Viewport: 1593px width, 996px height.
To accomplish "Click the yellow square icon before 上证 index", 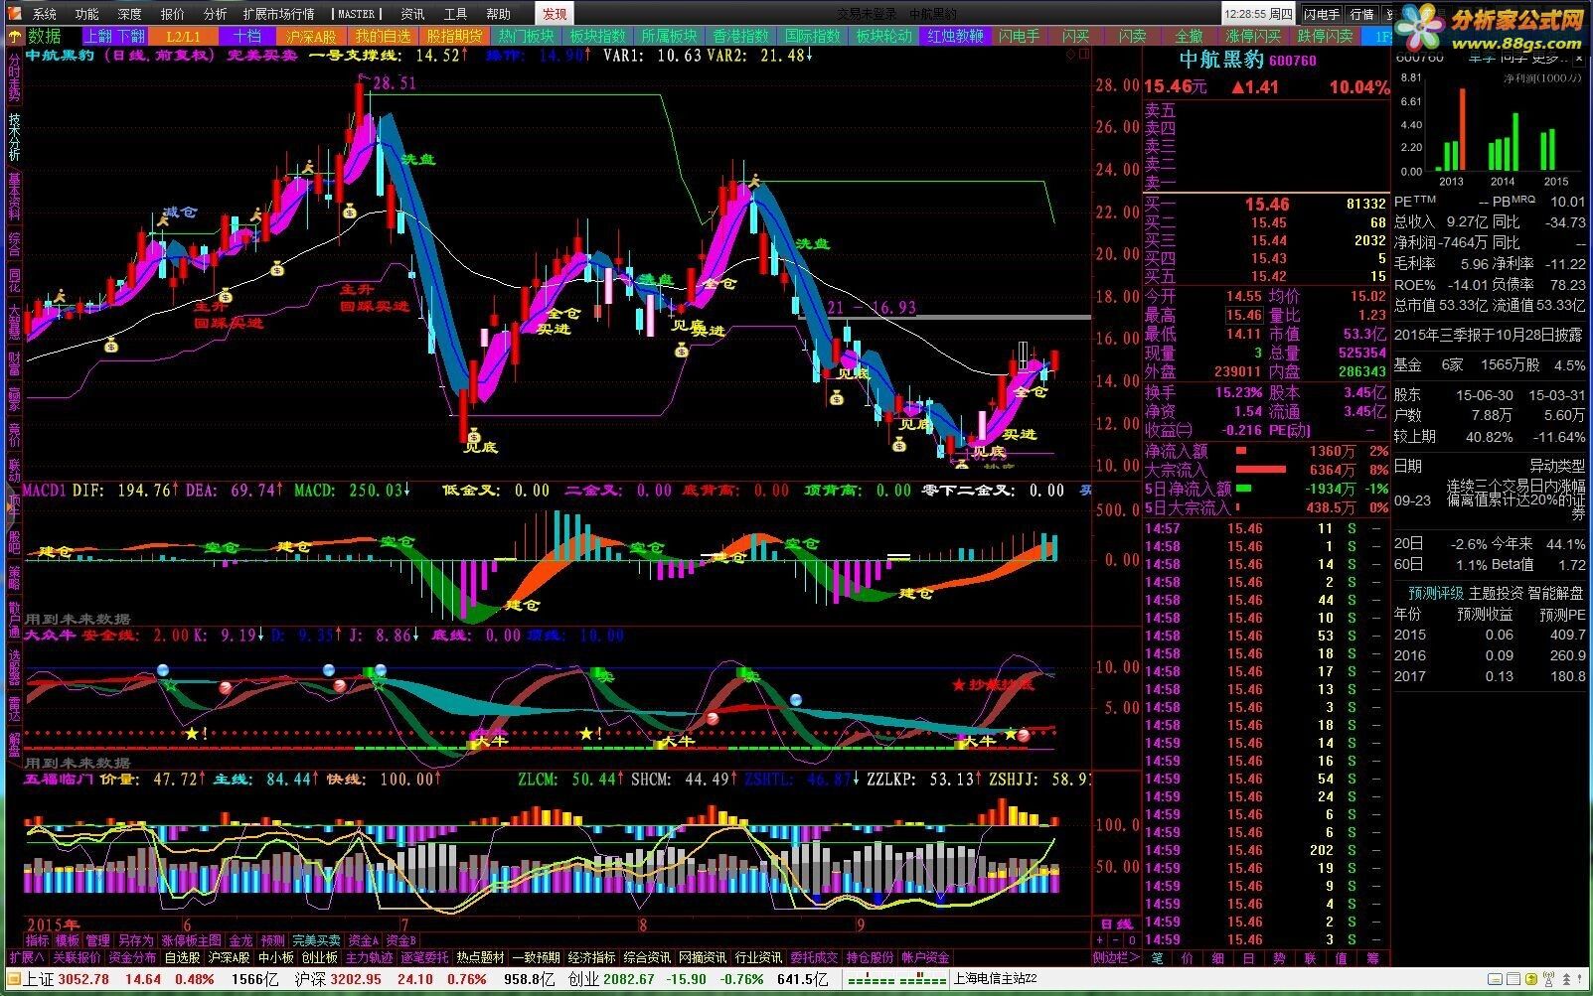I will pyautogui.click(x=12, y=979).
